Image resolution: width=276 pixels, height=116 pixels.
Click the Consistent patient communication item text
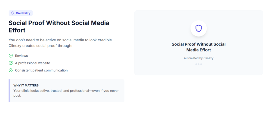[41, 70]
